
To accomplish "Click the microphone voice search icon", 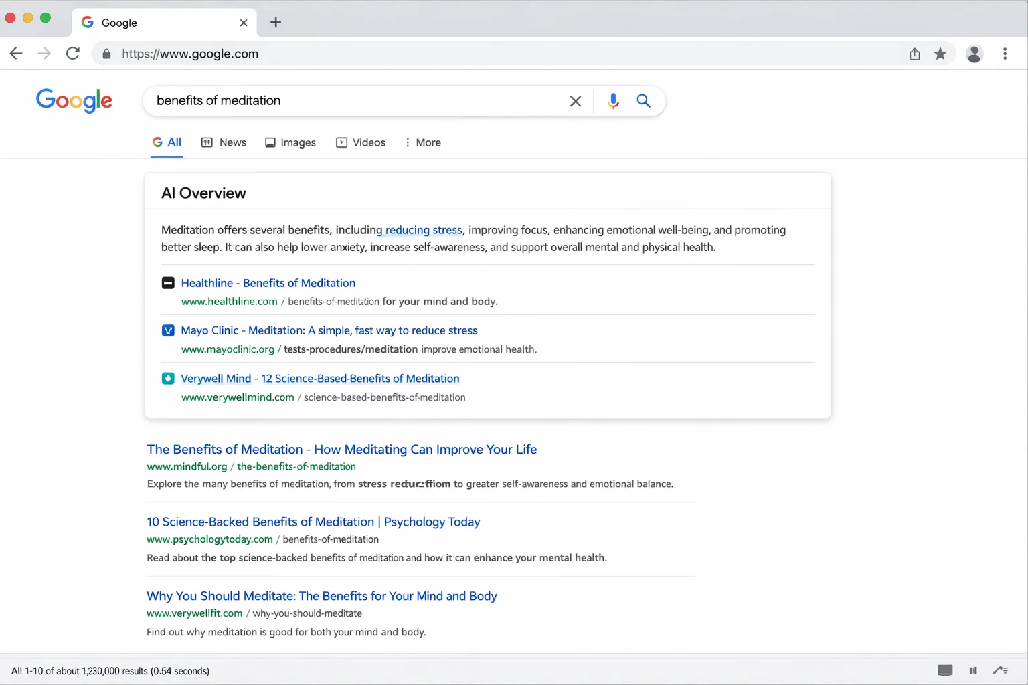I will click(x=613, y=100).
